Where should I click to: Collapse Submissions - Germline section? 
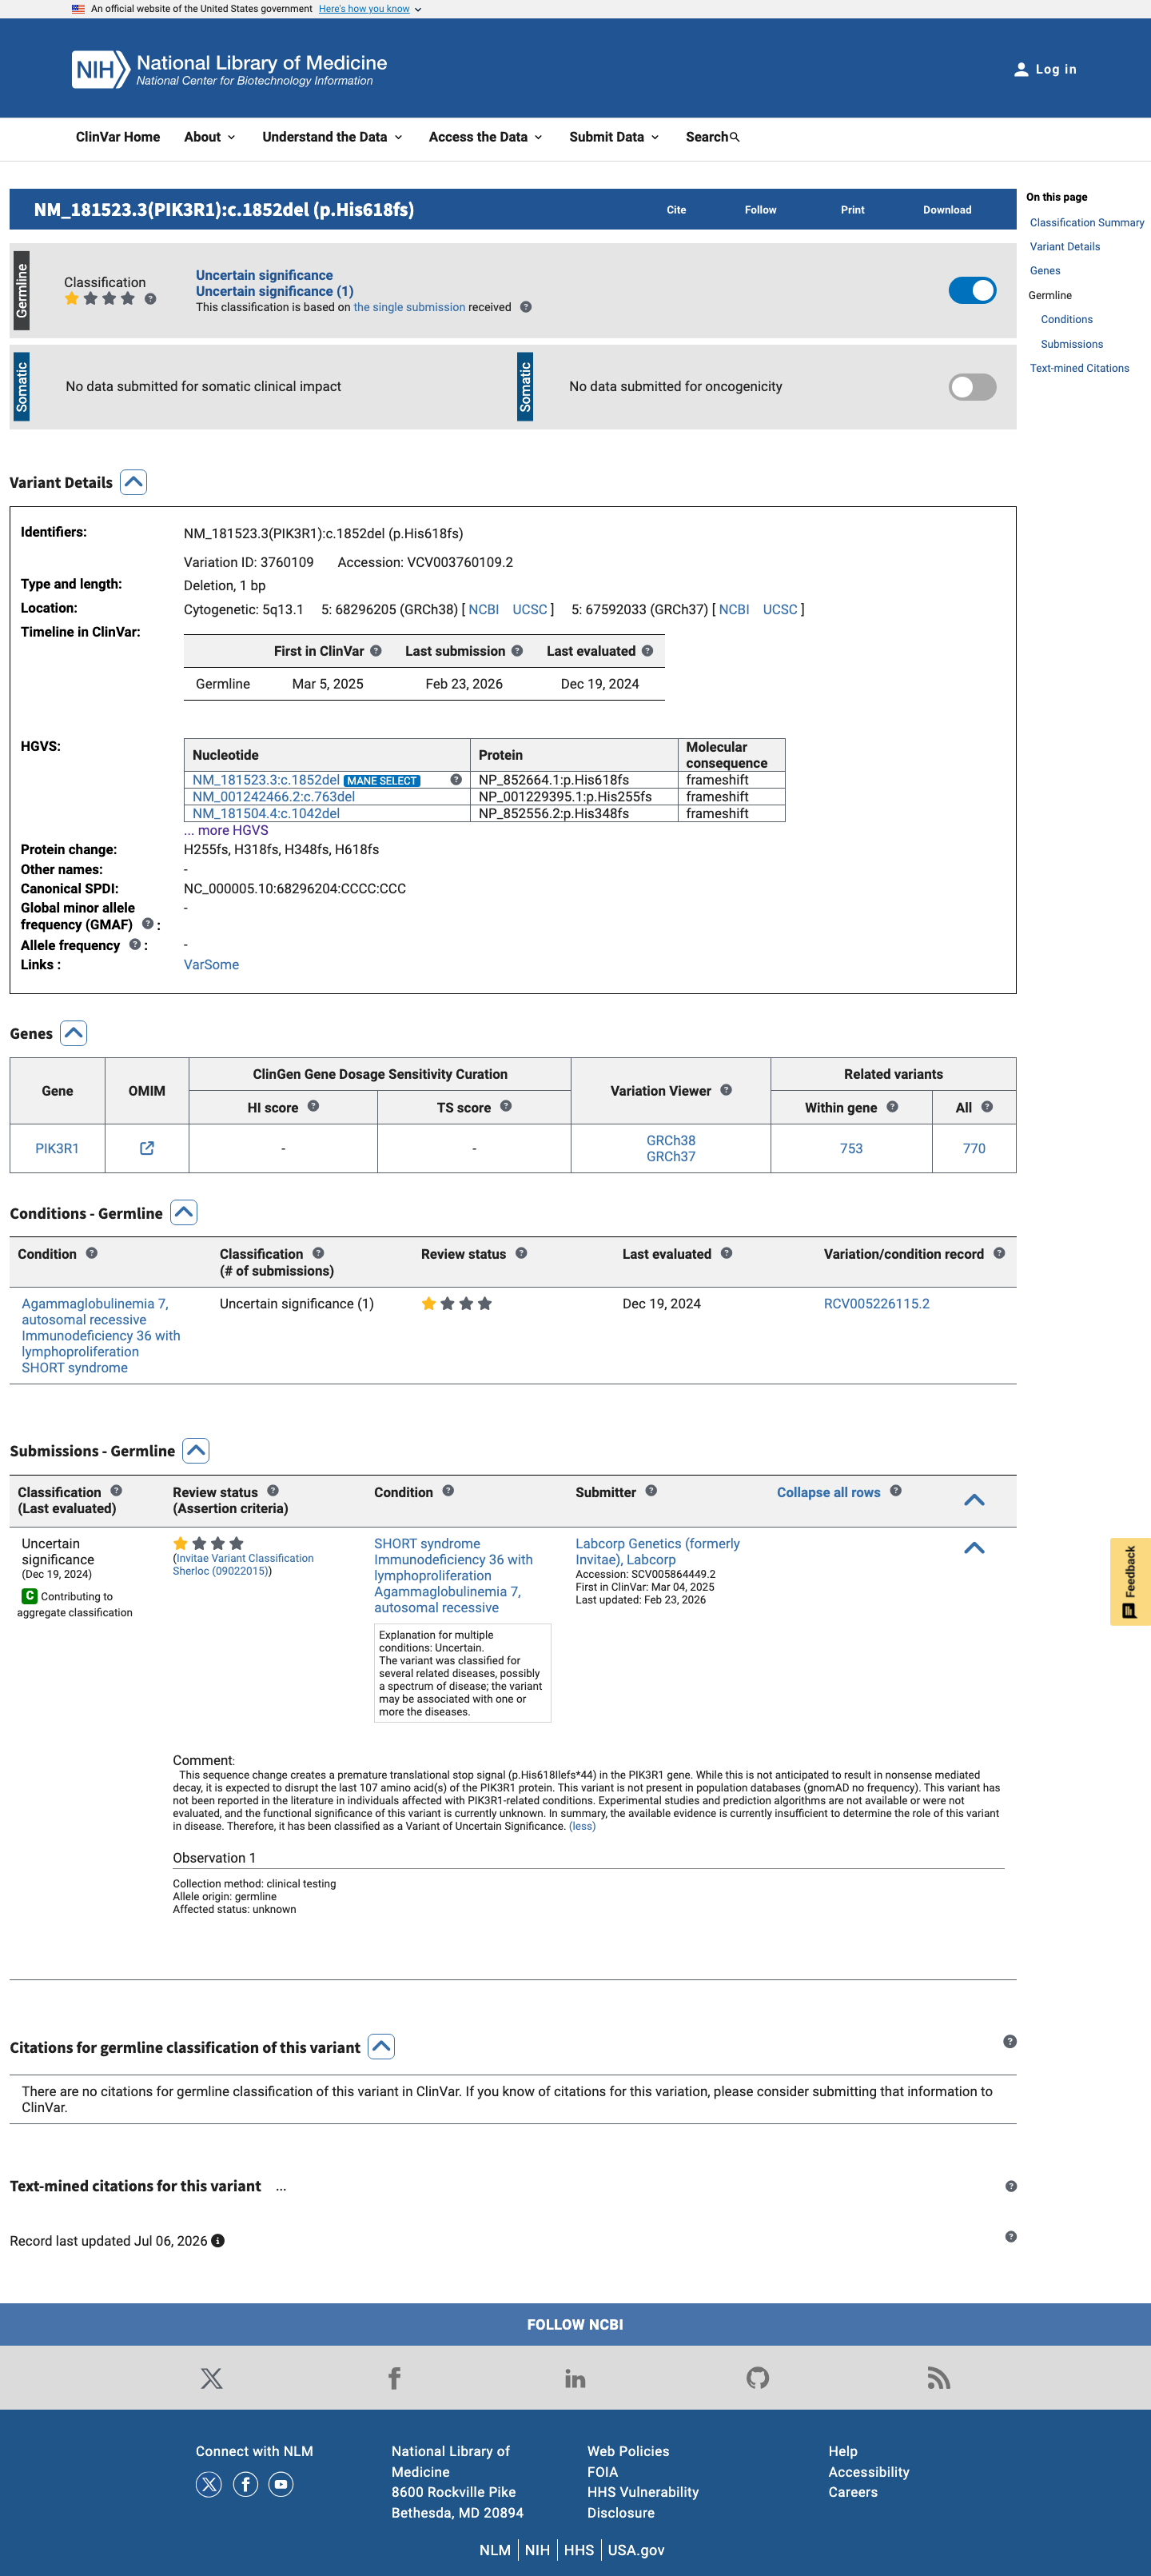[196, 1451]
